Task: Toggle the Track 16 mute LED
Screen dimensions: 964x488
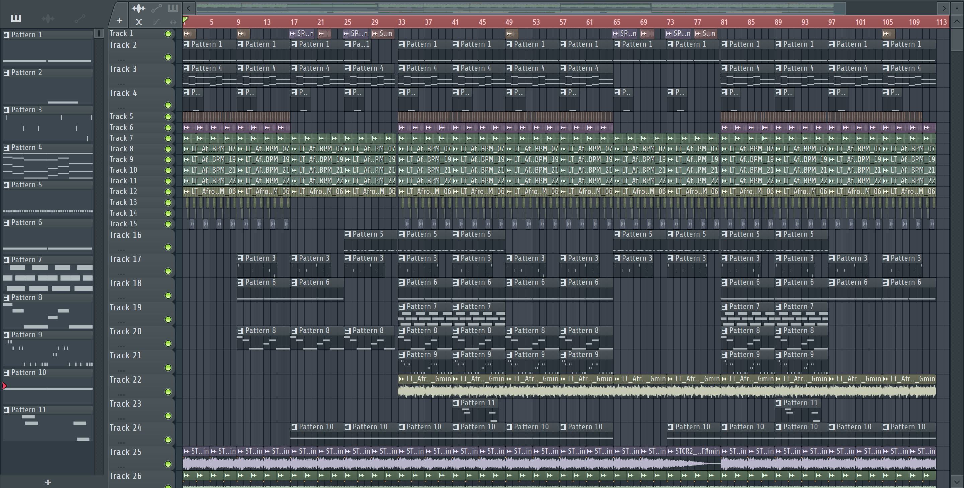Action: tap(168, 247)
